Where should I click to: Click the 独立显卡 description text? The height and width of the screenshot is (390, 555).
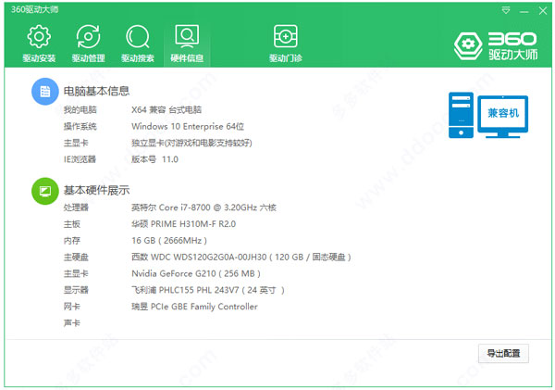(x=191, y=143)
